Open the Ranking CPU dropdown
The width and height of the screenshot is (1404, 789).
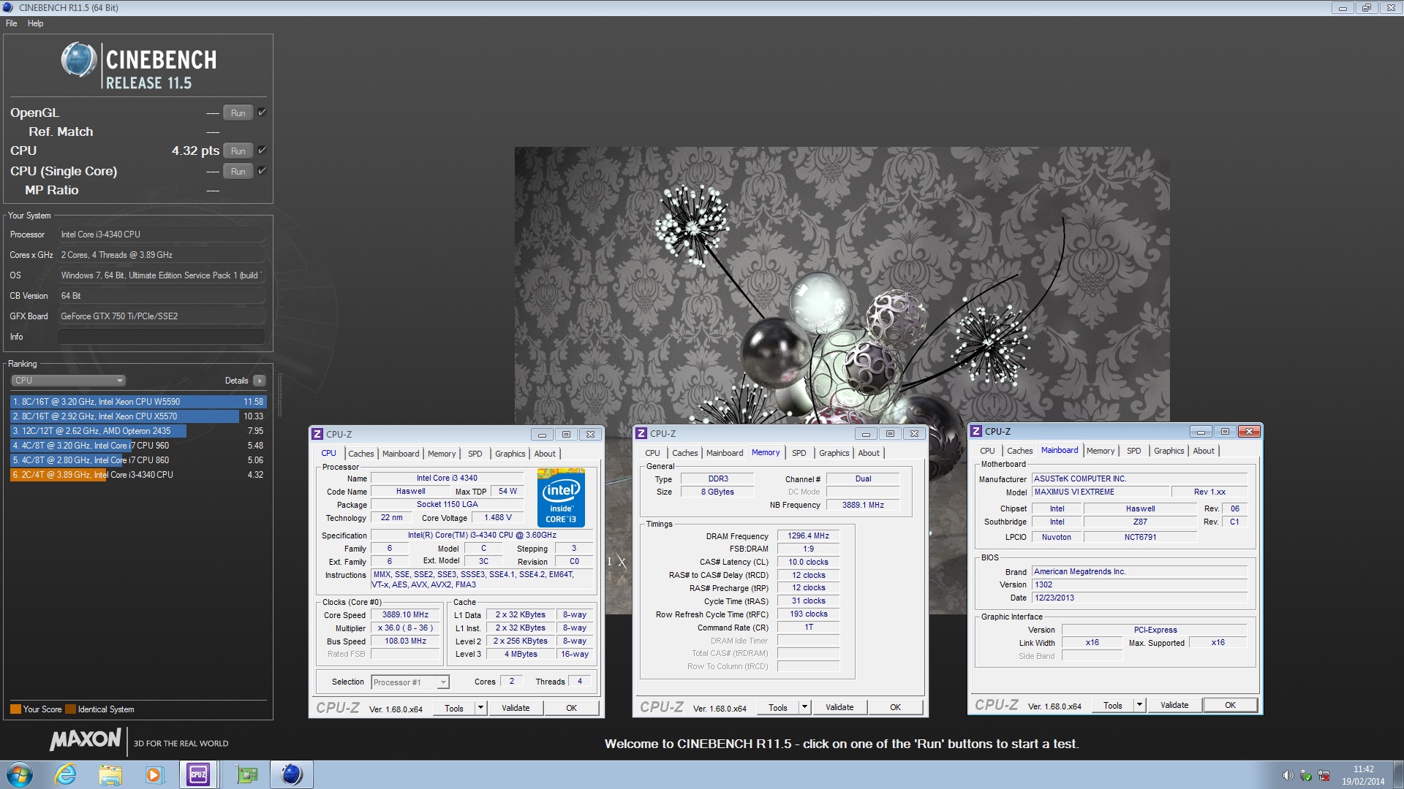pyautogui.click(x=69, y=381)
